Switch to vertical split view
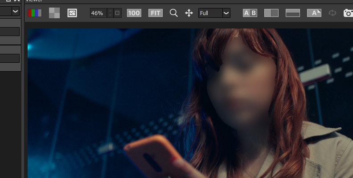 tap(271, 13)
